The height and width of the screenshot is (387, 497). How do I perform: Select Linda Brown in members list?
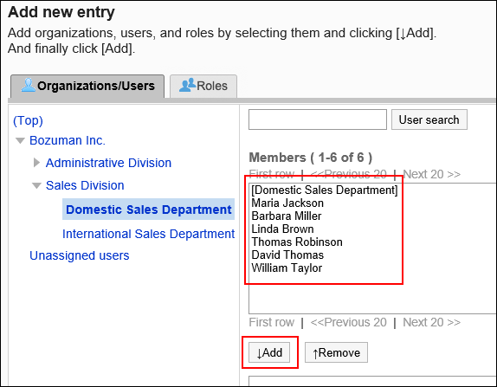(282, 229)
